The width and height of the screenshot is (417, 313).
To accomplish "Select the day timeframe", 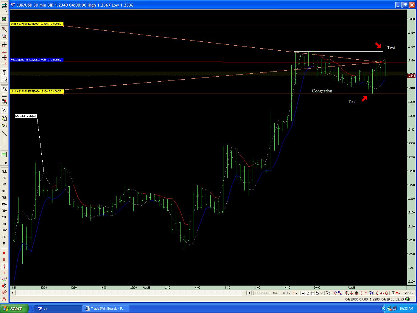I will [4, 230].
